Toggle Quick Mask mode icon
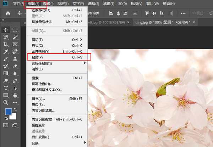This screenshot has width=213, height=147. [6, 125]
